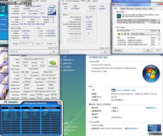The width and height of the screenshot is (163, 136).
Task: Open Mainboard tab in CPU-Z memory window
Action: [x=76, y=1]
